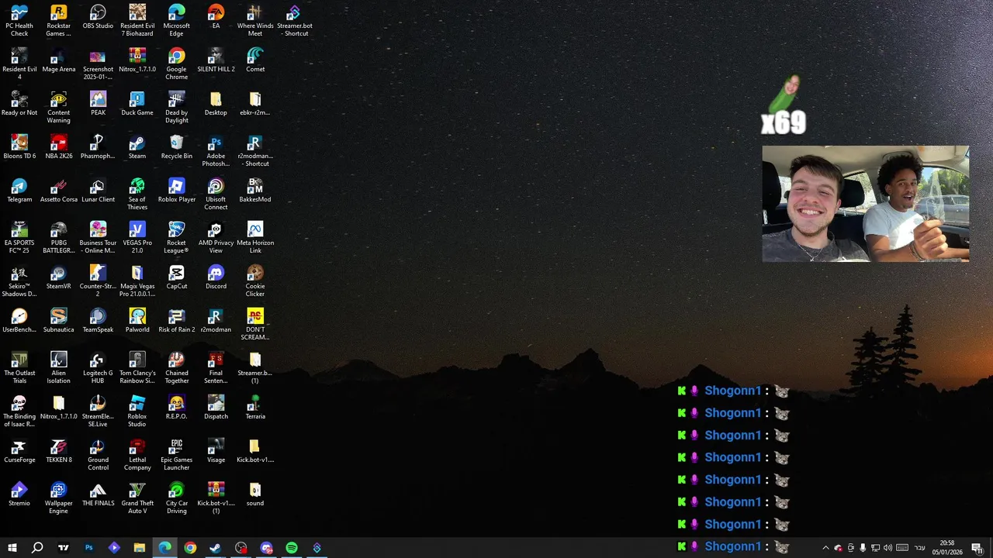Open taskbar Search magnifier
Image resolution: width=993 pixels, height=558 pixels.
(37, 548)
